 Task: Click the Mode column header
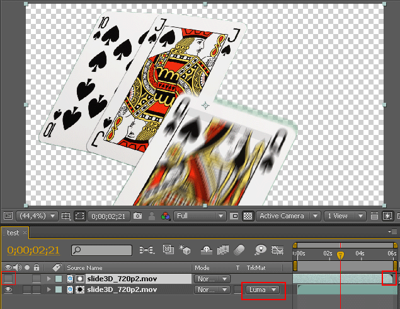(202, 267)
